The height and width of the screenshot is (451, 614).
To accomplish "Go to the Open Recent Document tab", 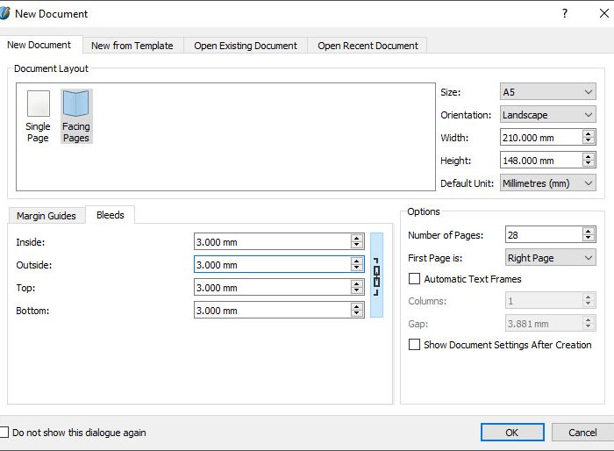I will click(x=368, y=46).
